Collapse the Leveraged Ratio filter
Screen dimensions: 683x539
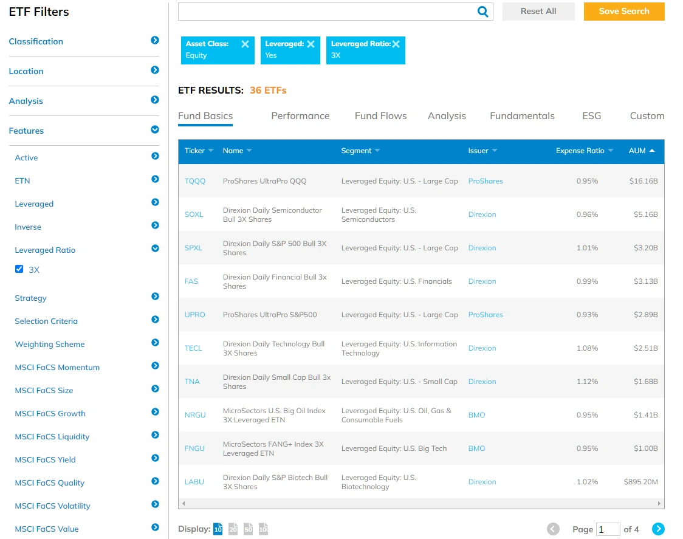155,249
